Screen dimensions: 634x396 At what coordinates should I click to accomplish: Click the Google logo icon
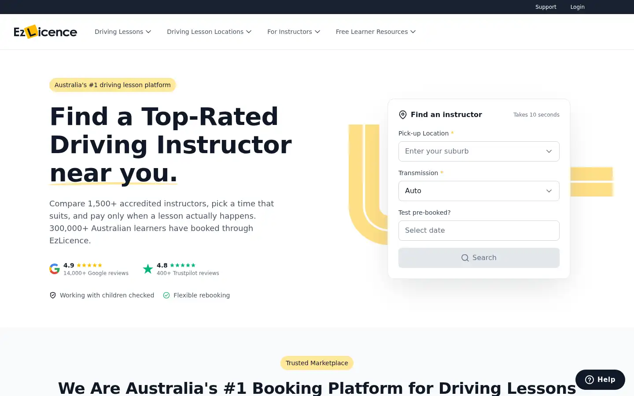55,269
